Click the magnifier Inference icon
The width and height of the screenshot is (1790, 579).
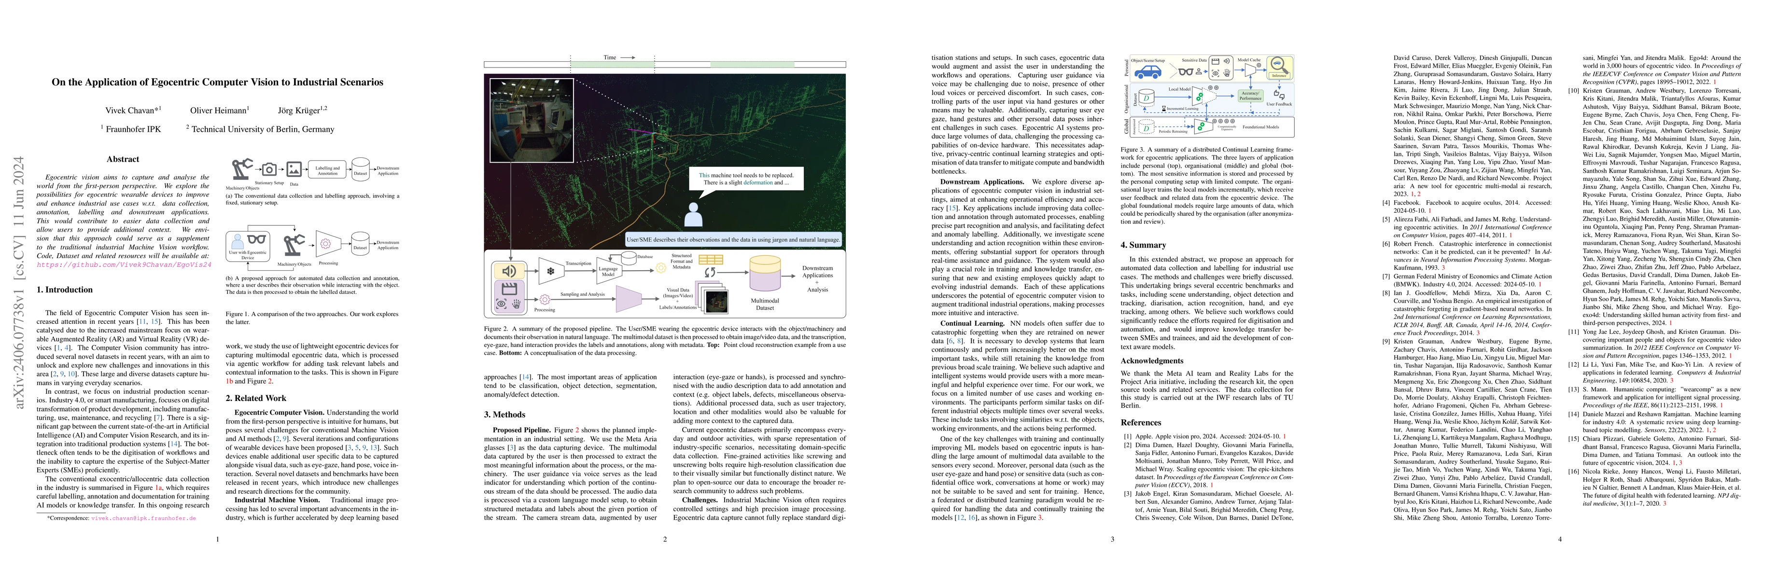(x=1279, y=65)
